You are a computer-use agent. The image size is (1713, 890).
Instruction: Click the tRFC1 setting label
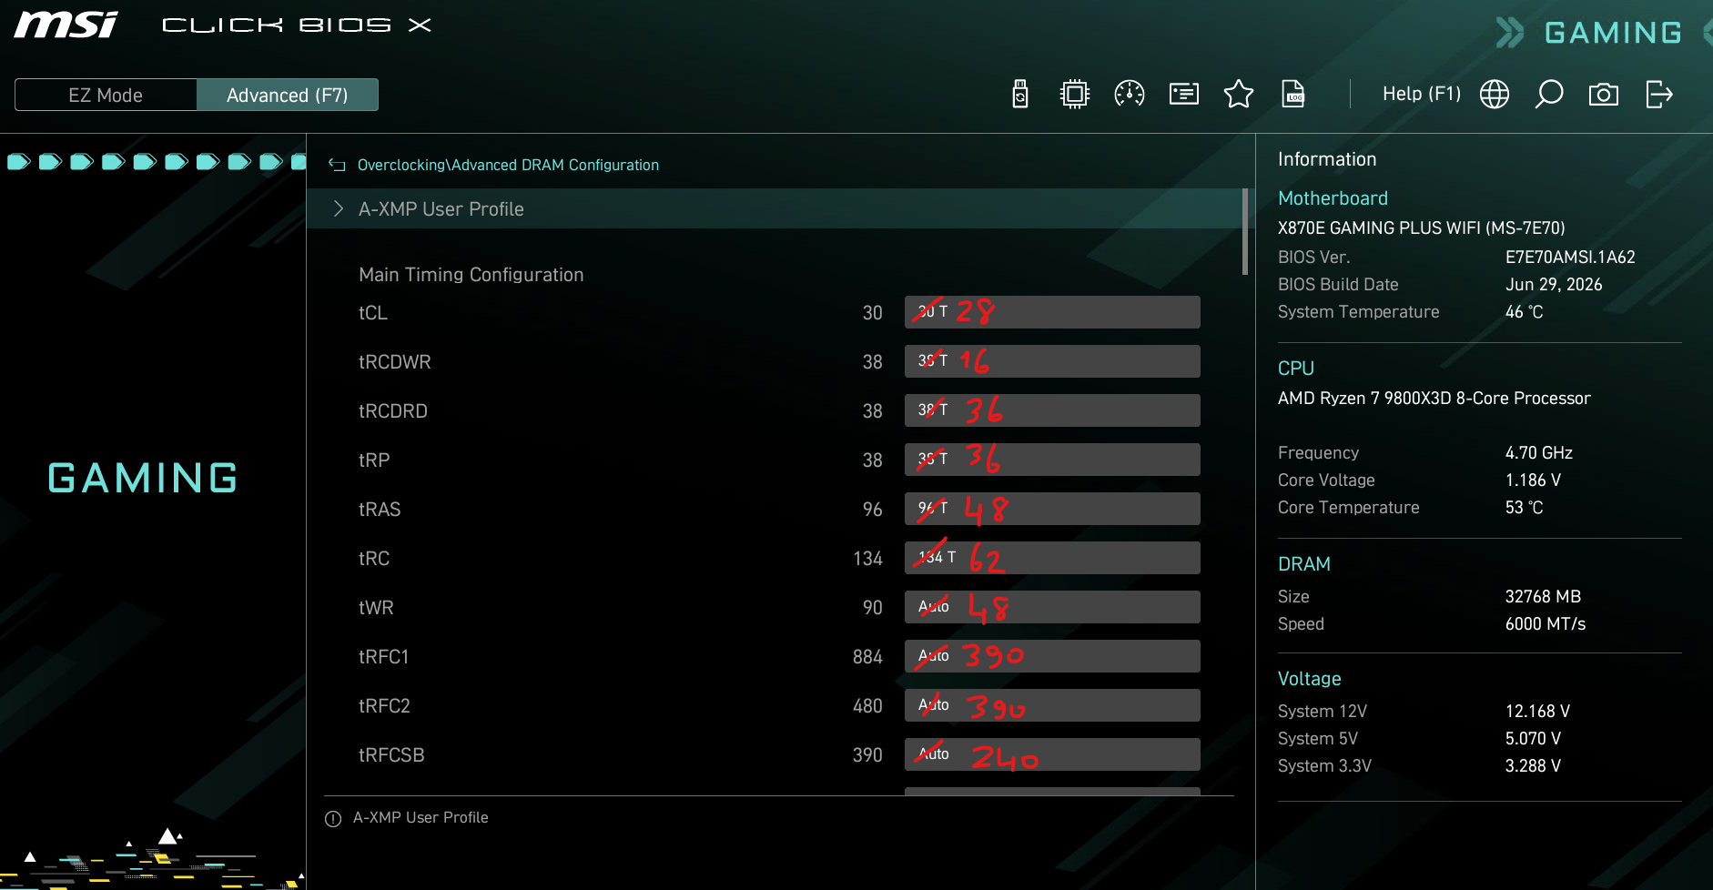(x=384, y=657)
